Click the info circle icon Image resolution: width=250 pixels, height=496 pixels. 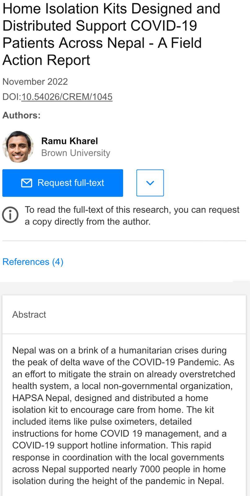(x=10, y=215)
